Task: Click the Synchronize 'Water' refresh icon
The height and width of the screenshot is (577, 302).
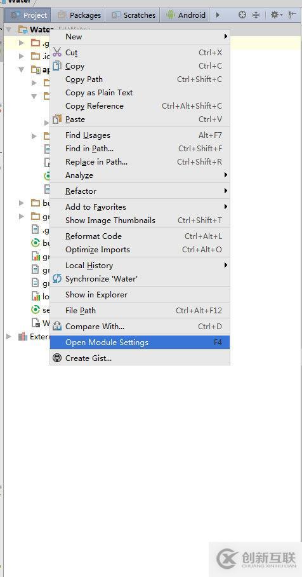Action: (x=57, y=278)
